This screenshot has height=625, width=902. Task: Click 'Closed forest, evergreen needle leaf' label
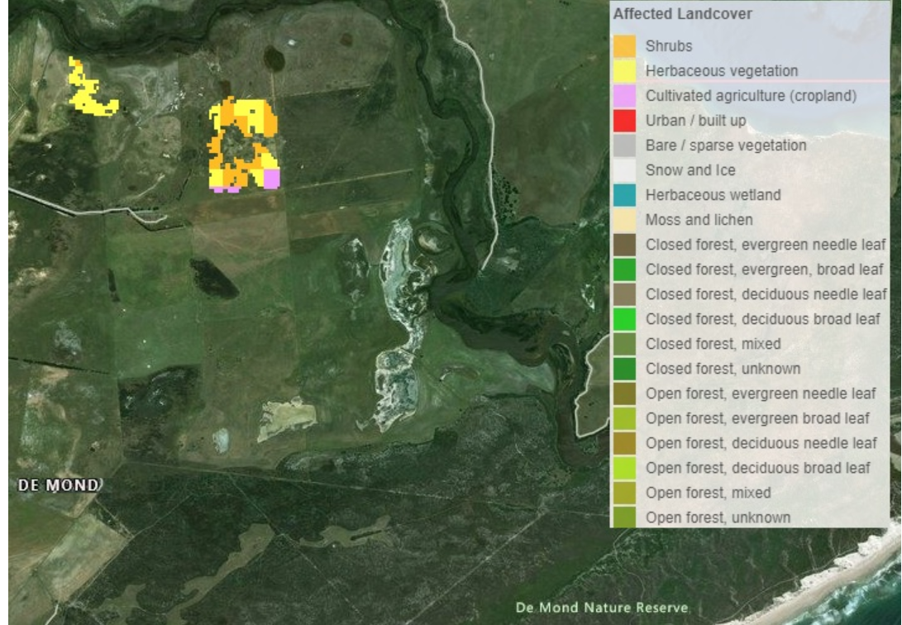point(766,245)
